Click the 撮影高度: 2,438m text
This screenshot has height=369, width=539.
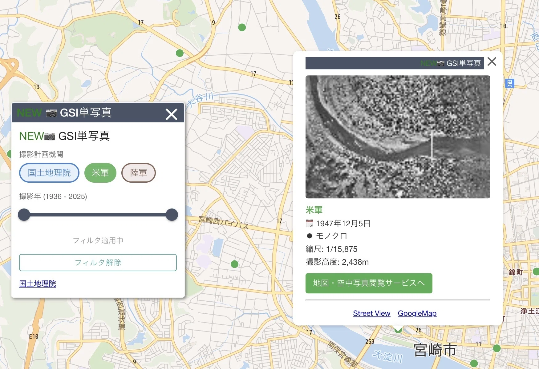[337, 262]
